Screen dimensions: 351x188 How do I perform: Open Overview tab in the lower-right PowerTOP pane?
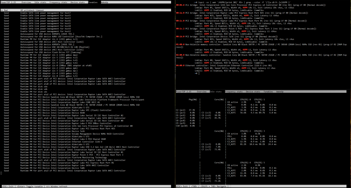(x=202, y=92)
